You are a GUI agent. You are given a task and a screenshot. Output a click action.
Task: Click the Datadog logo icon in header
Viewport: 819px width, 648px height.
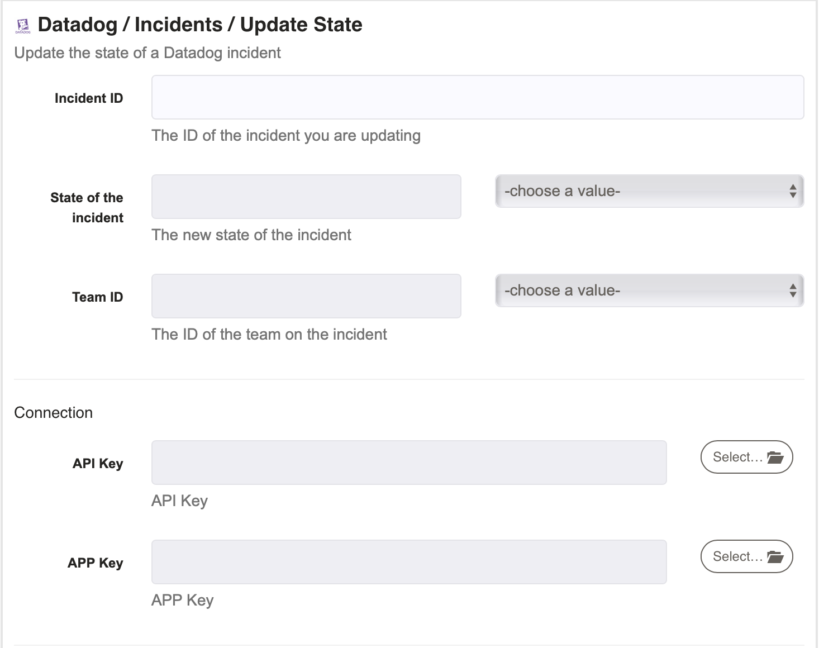click(23, 26)
